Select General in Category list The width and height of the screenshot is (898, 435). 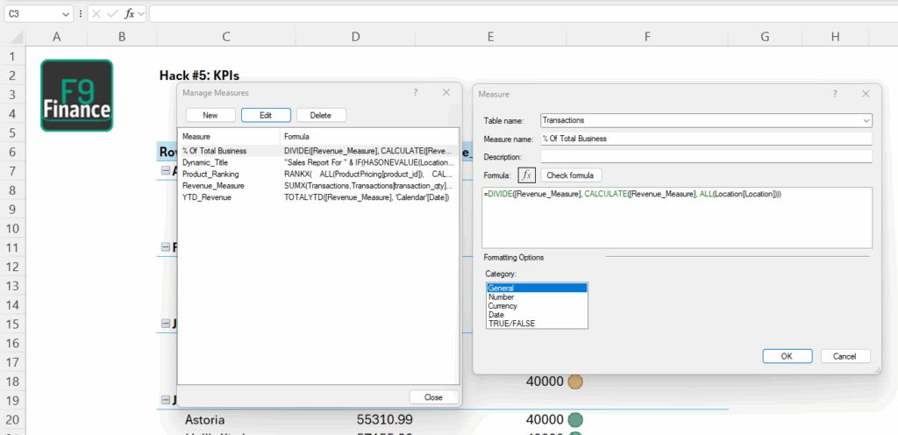(537, 289)
